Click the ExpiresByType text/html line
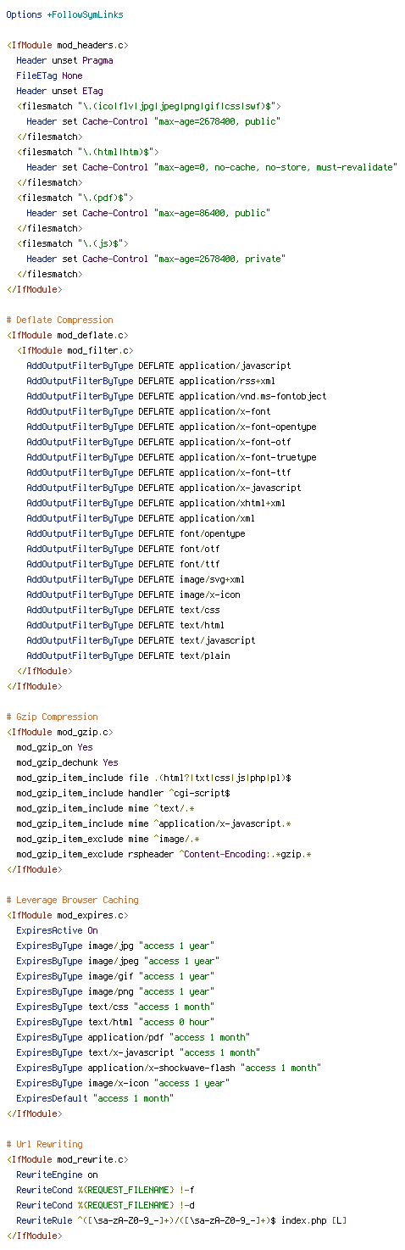The width and height of the screenshot is (405, 1250). (115, 1023)
